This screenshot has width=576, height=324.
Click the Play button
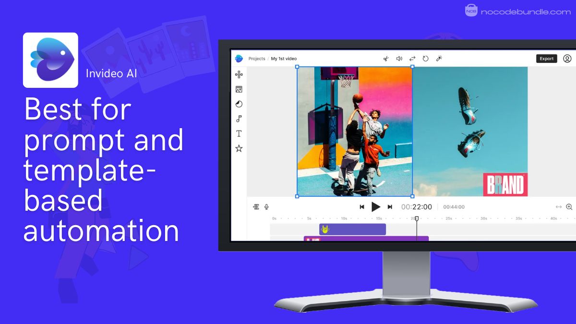coord(376,207)
